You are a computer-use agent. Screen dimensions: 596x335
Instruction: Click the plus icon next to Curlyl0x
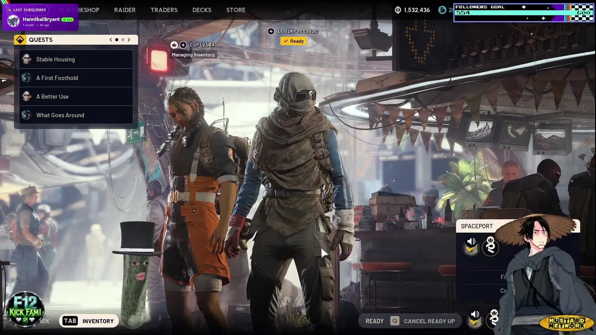point(183,45)
